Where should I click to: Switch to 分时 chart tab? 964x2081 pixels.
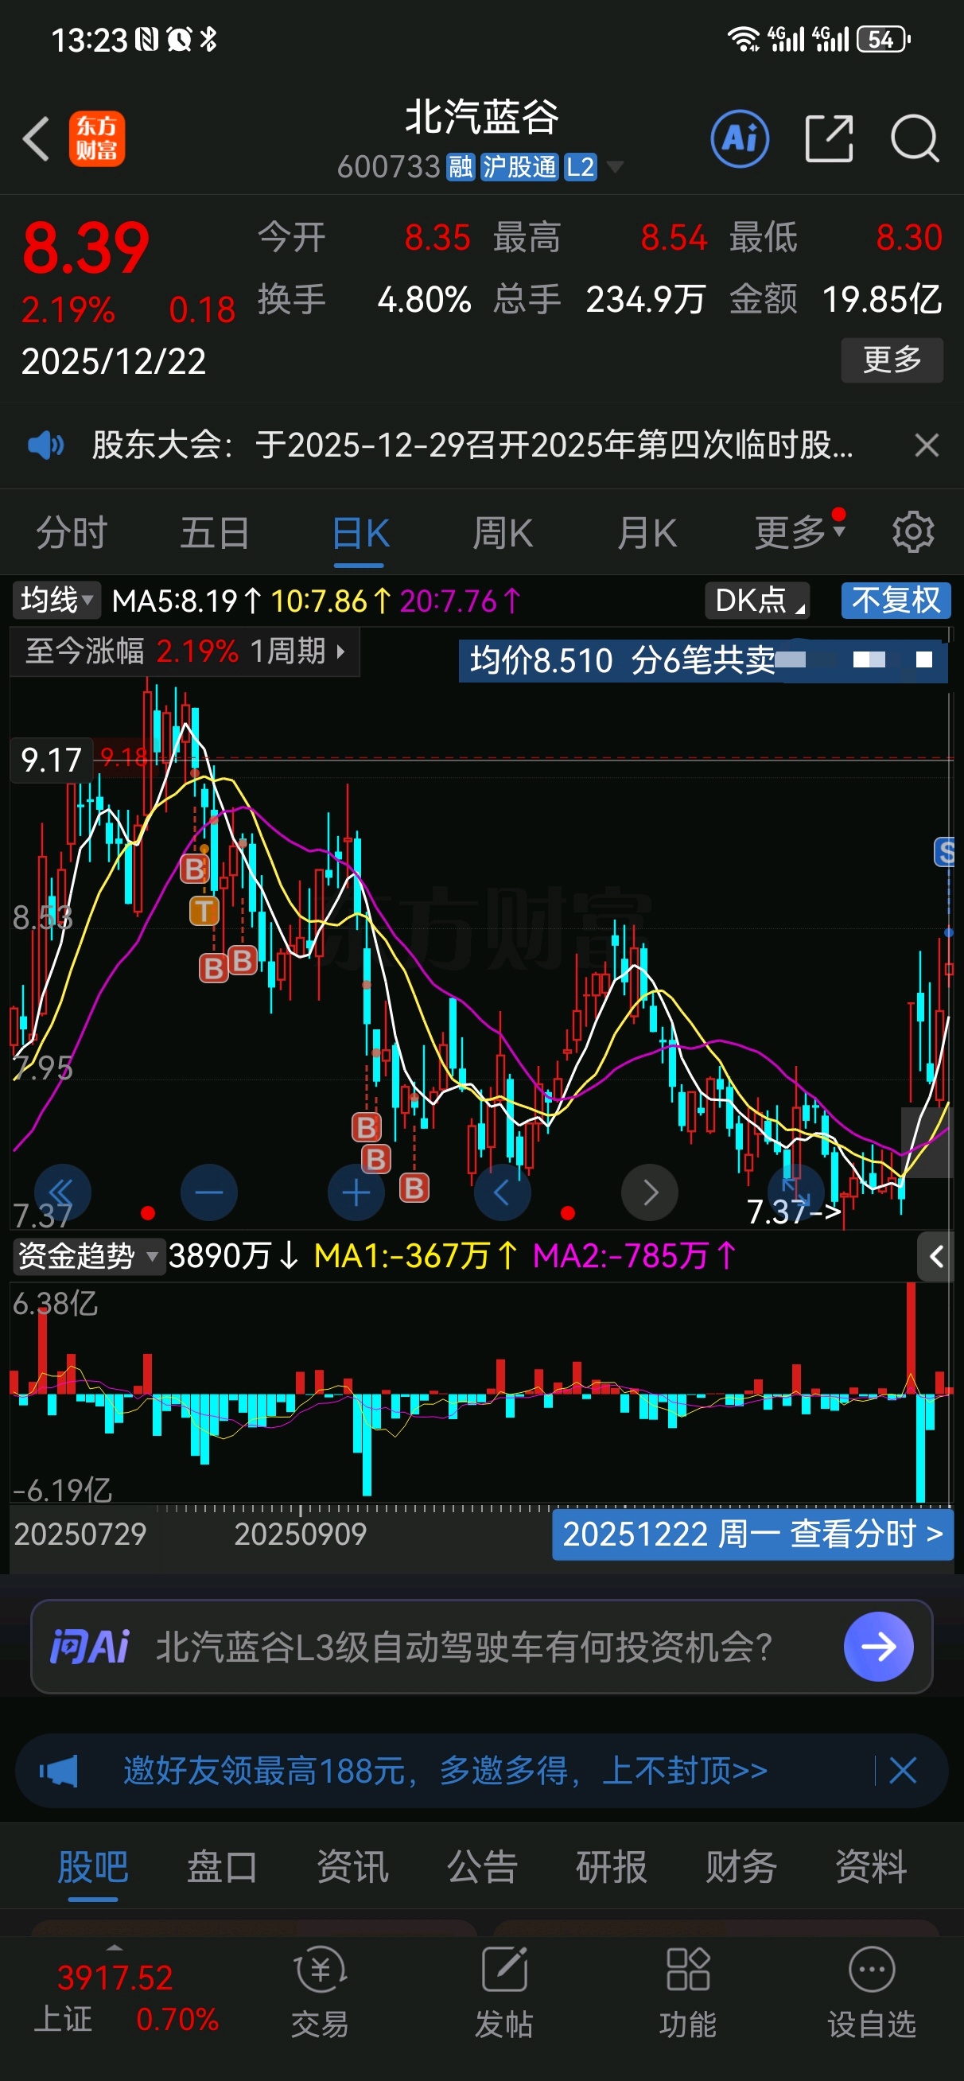71,533
